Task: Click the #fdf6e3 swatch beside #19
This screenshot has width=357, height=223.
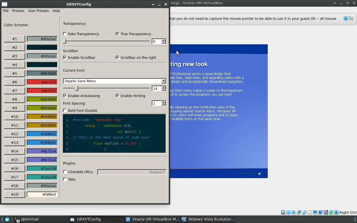Action: 42,194
